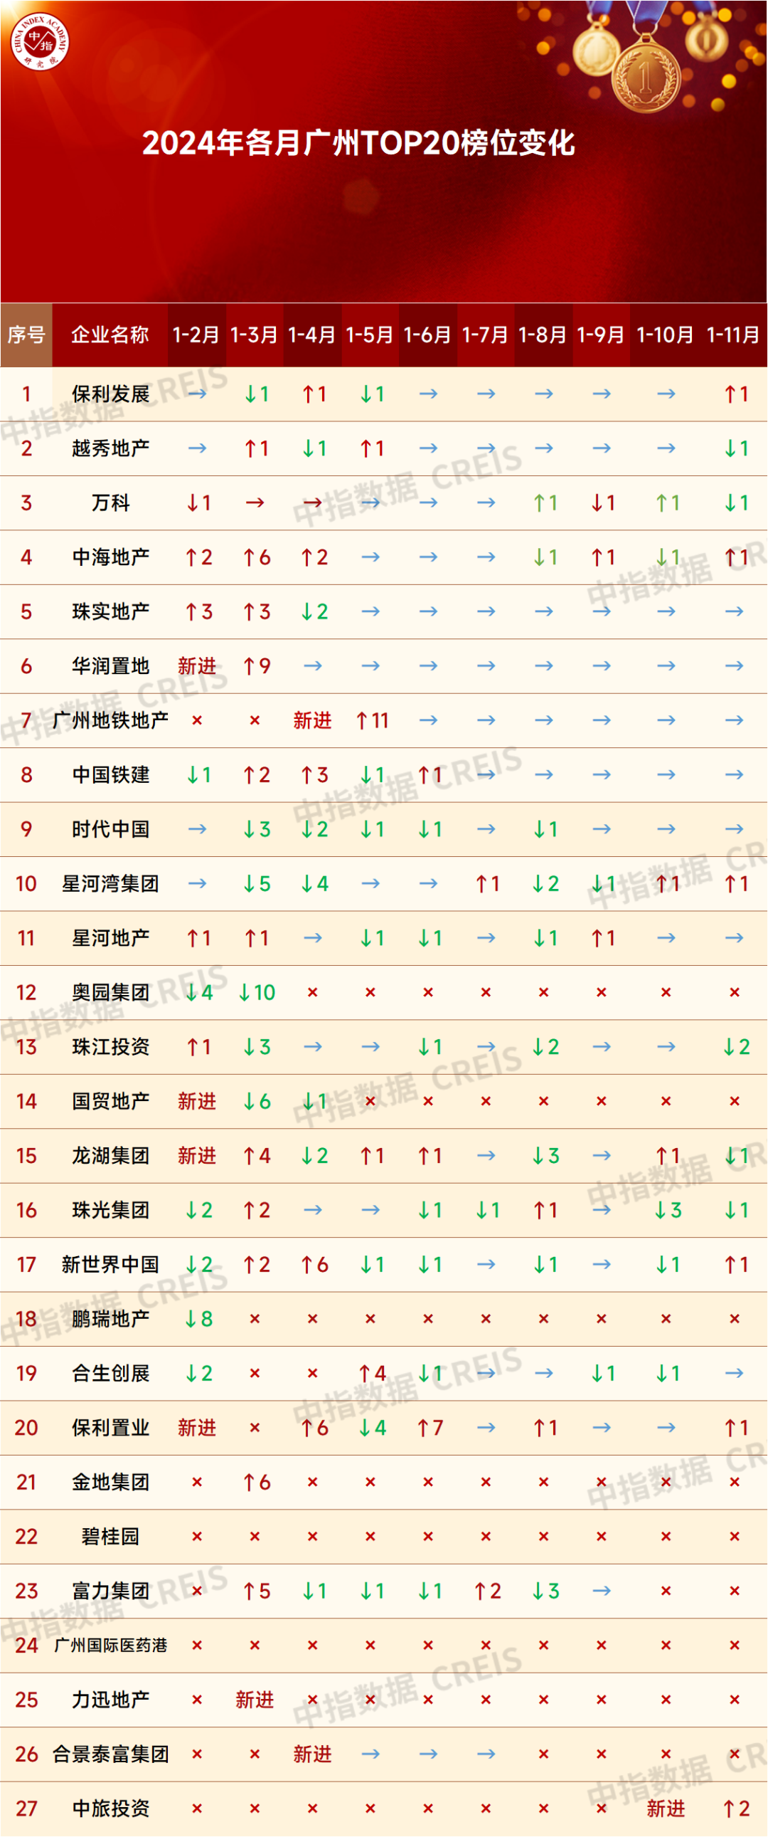Viewport: 768px width, 1837px height.
Task: Select company name 珠光集团
Action: (110, 1210)
